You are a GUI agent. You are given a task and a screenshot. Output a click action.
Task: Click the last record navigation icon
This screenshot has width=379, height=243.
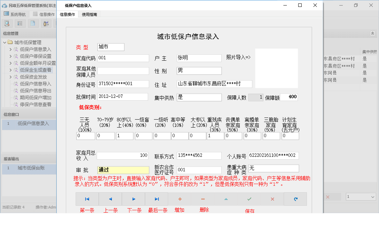(156, 199)
